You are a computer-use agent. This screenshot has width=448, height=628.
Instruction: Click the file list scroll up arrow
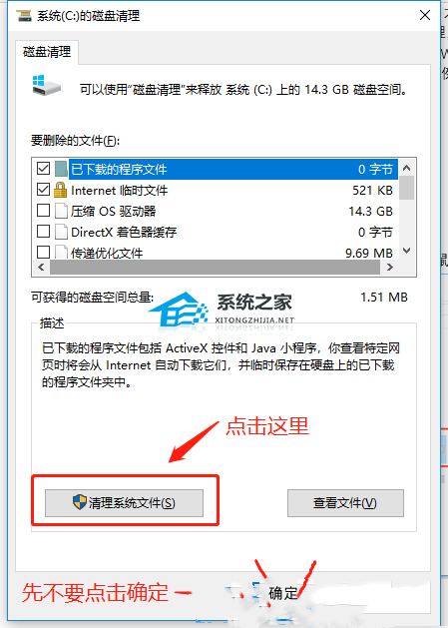pyautogui.click(x=407, y=168)
